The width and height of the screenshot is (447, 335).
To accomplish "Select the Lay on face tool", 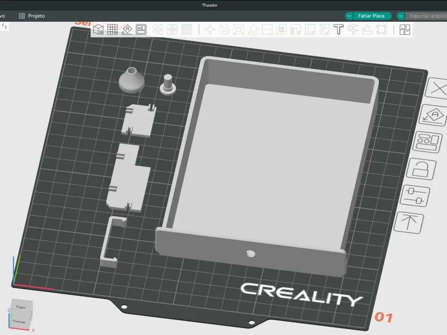I will point(253,30).
